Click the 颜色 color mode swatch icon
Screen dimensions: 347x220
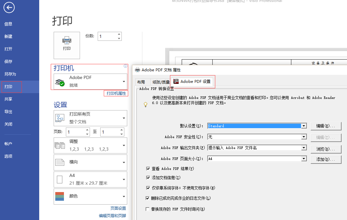click(59, 196)
